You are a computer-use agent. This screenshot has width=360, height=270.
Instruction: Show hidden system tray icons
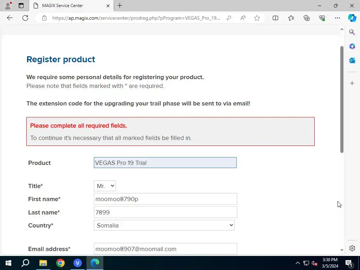tap(297, 263)
